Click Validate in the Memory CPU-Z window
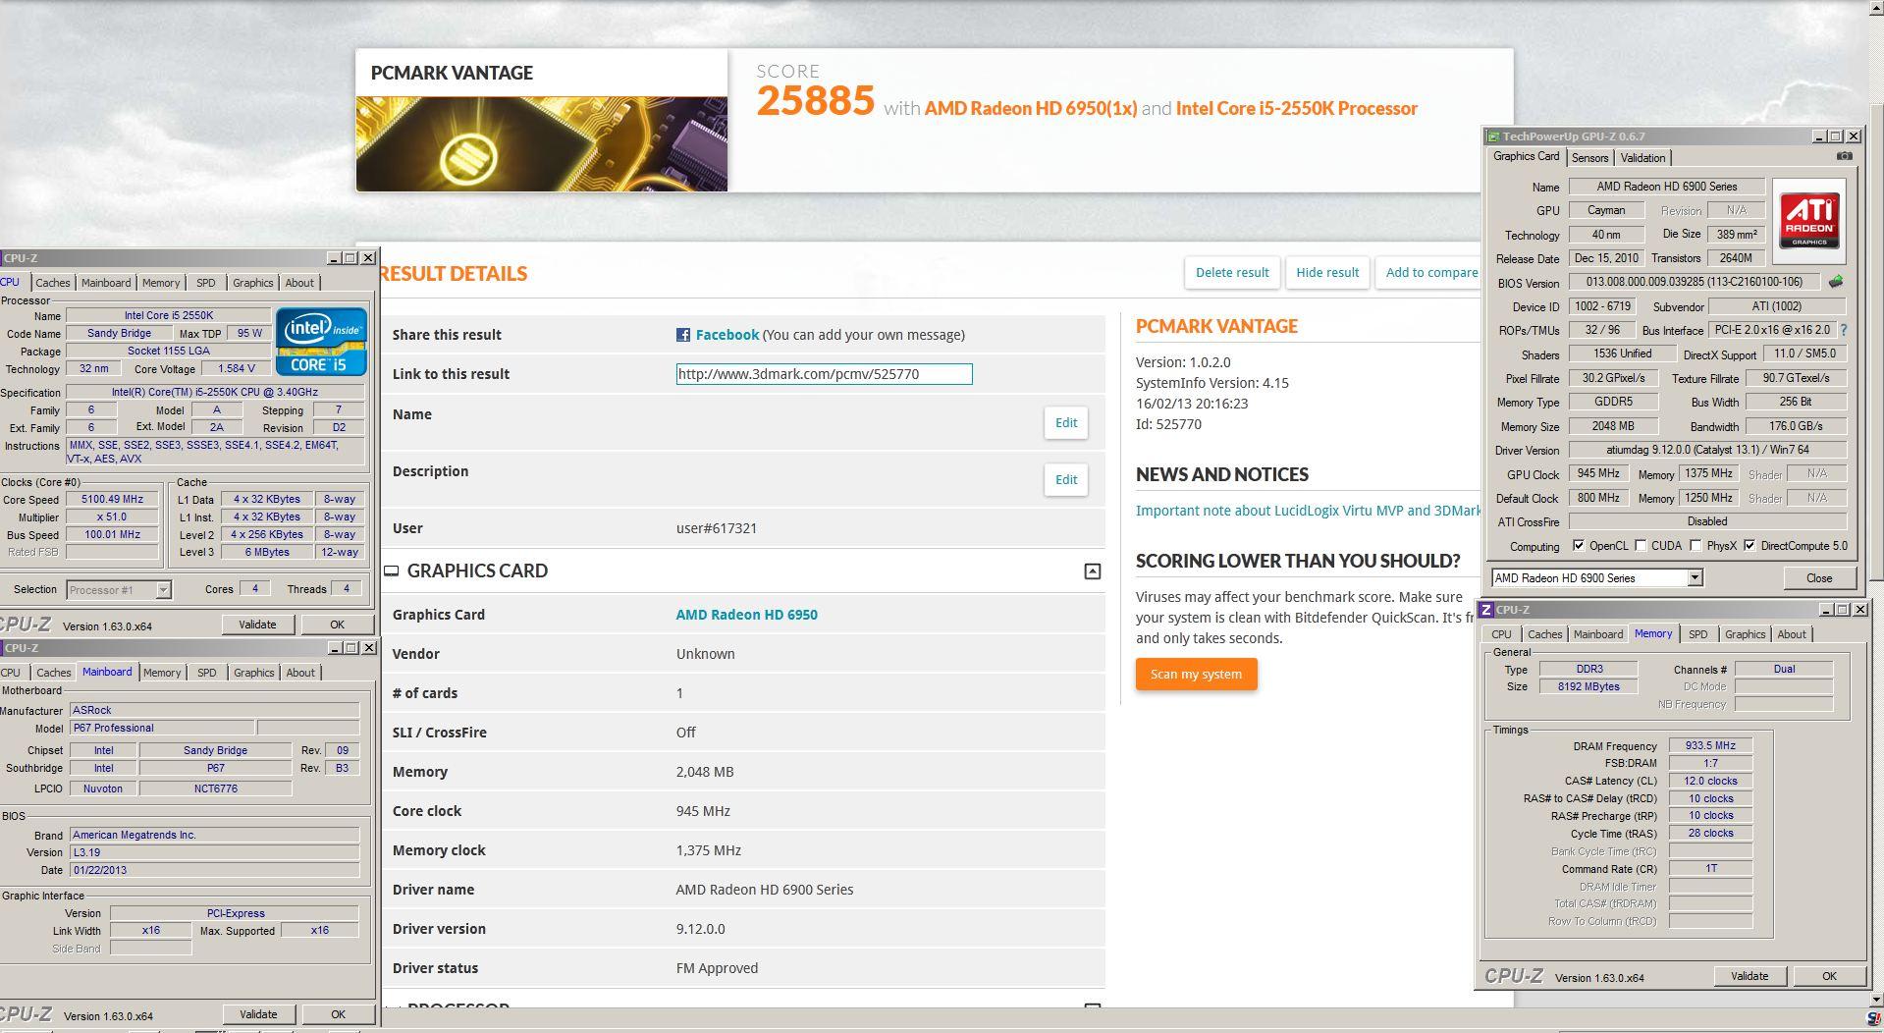The image size is (1884, 1033). click(x=1749, y=976)
